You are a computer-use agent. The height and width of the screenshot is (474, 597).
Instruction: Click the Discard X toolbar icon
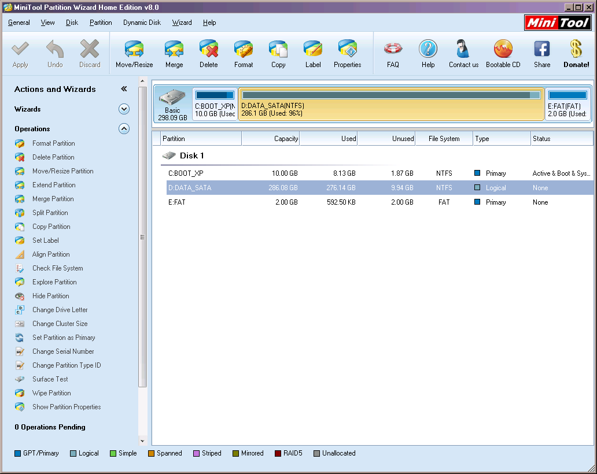click(90, 49)
